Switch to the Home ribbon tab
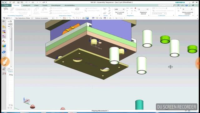 pos(16,5)
